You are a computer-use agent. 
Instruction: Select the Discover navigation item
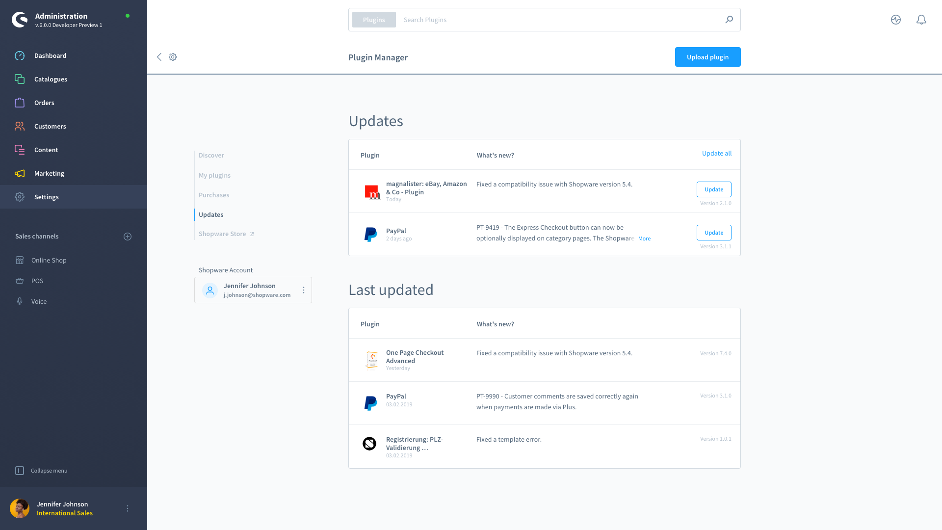click(211, 155)
